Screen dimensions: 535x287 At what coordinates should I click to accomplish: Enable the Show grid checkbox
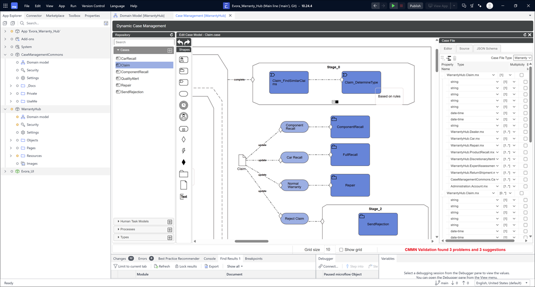(341, 250)
